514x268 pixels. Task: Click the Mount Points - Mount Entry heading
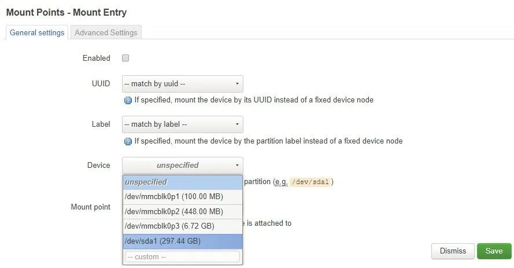tap(66, 12)
